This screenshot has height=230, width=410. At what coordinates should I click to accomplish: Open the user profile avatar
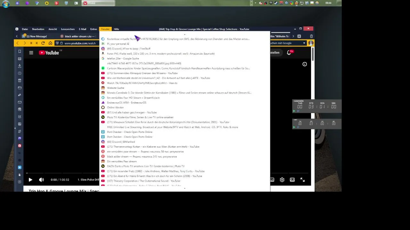[311, 43]
